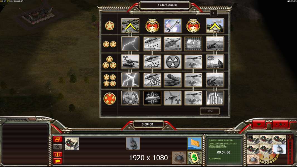Collapse control bar with red down arrow

259,125
